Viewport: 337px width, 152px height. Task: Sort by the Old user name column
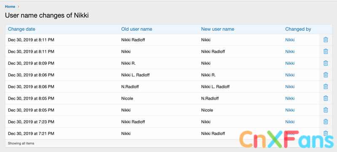pos(136,29)
